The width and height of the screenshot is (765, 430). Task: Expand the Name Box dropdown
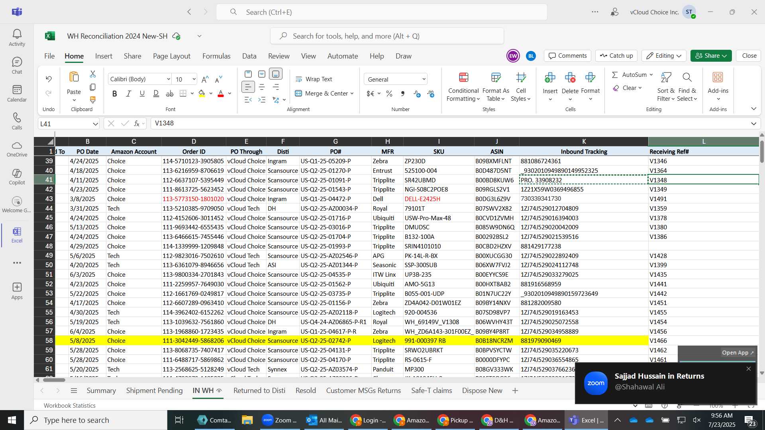click(95, 124)
